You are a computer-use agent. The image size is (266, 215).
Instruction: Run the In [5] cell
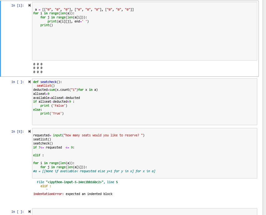coord(30,131)
